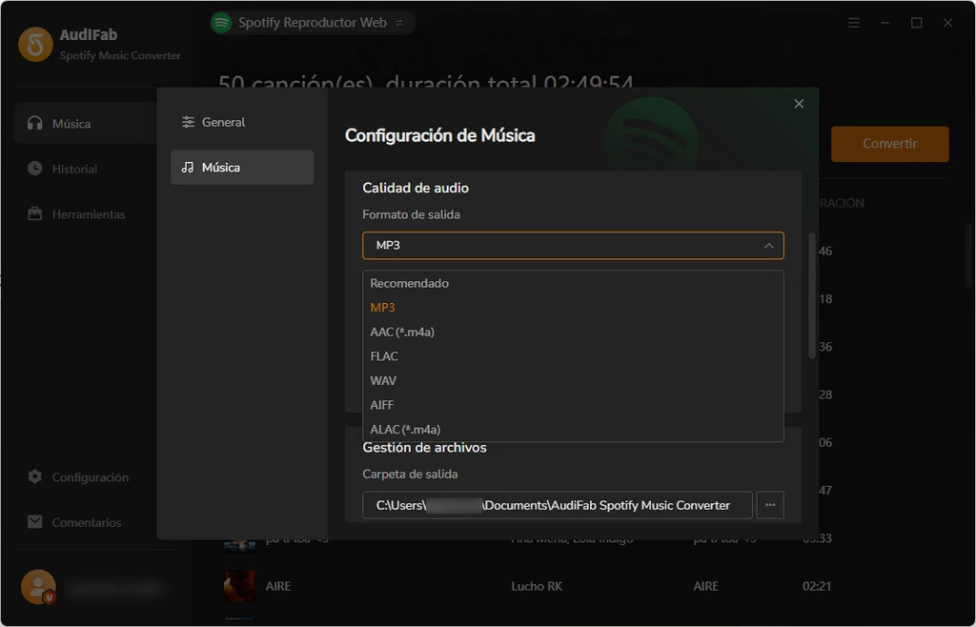
Task: Close the settings dialog with X
Action: [x=799, y=104]
